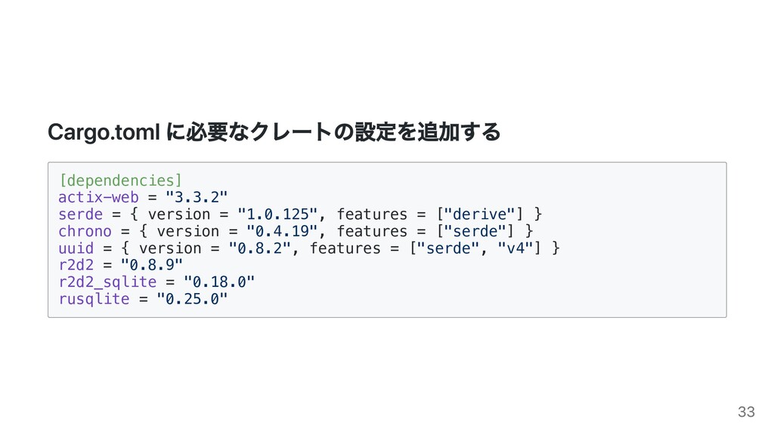
Task: Click the rusqlite dependency key
Action: pyautogui.click(x=94, y=298)
